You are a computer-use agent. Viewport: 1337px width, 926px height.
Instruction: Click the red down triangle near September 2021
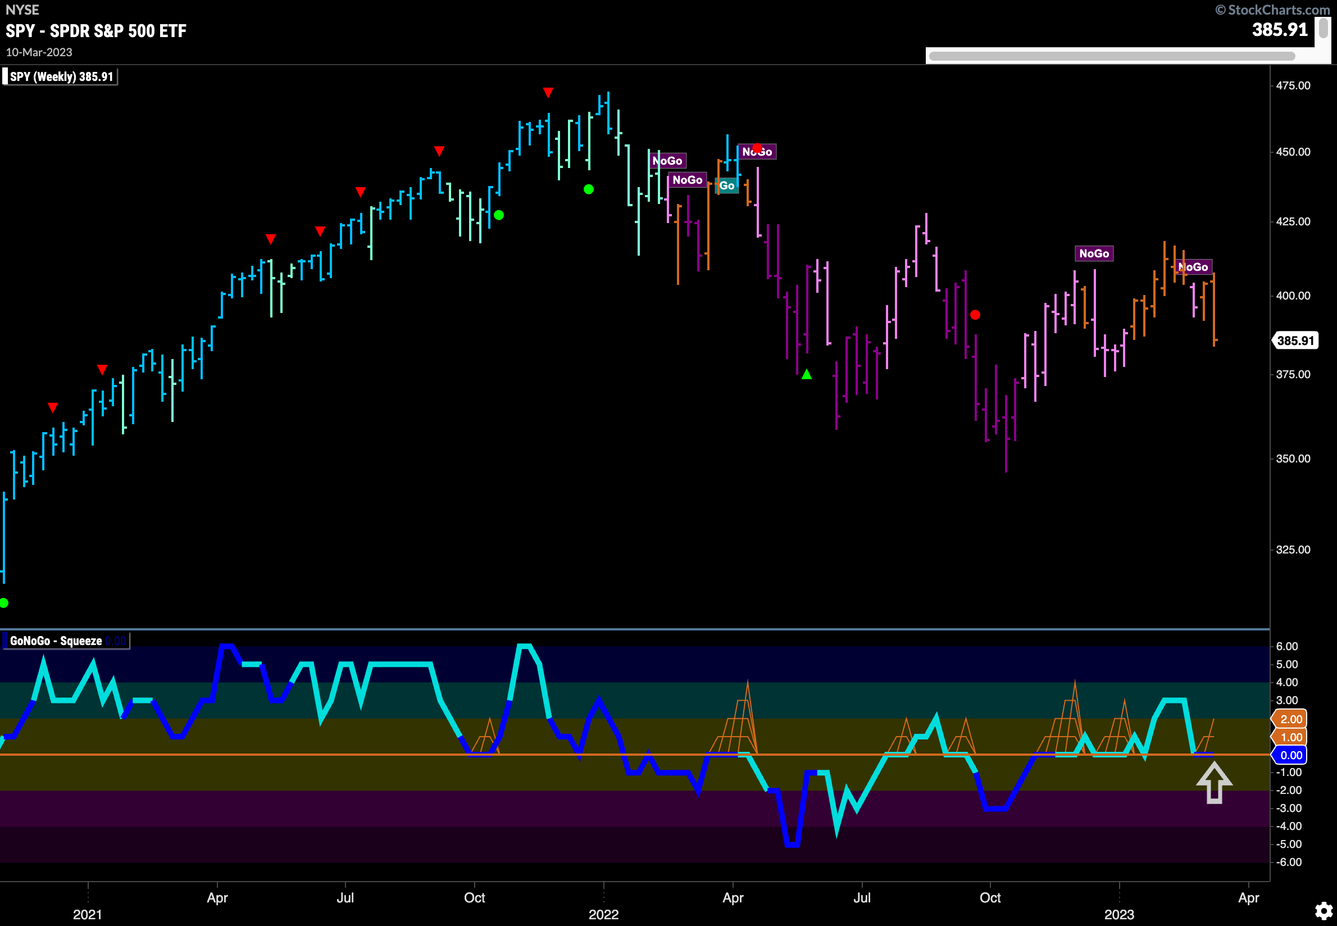click(439, 152)
